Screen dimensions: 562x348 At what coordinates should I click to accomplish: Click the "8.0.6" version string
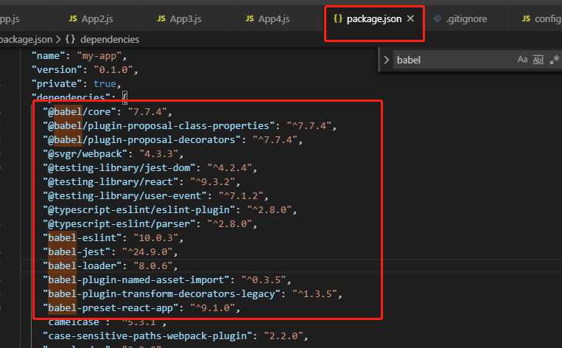(x=152, y=266)
